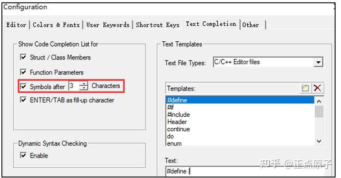Click the red Delete template icon

(x=317, y=88)
